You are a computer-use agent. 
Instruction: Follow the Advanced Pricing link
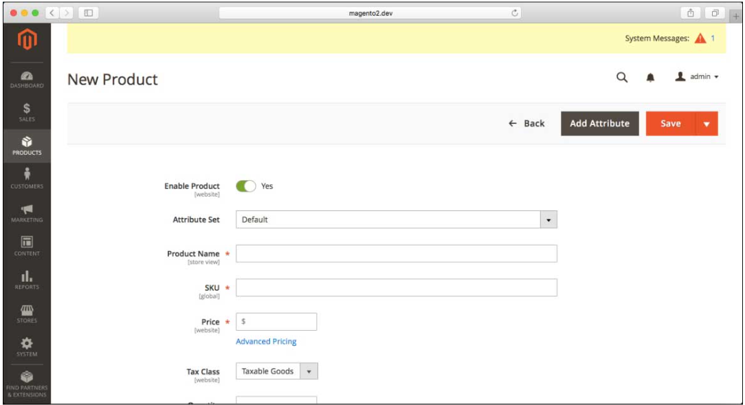(x=266, y=342)
